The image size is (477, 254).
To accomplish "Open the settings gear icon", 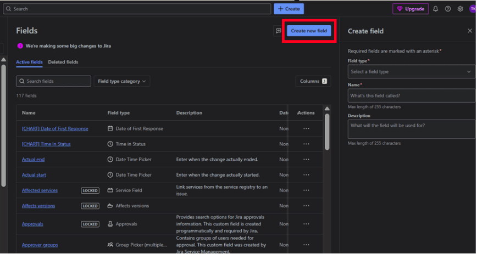I will [461, 9].
